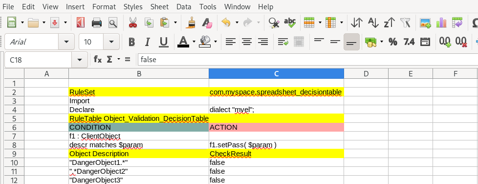Toggle Underline formatting
Image resolution: width=478 pixels, height=184 pixels.
click(164, 42)
